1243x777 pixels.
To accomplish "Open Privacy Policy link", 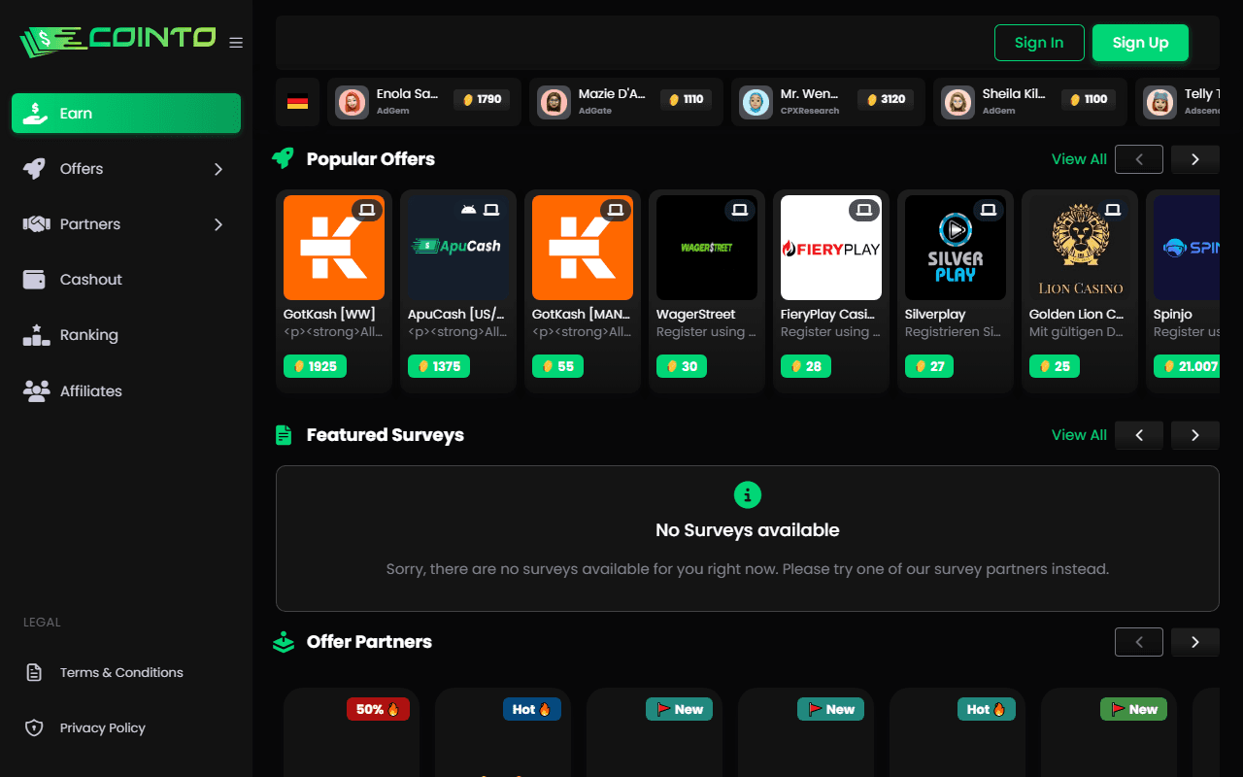I will click(x=102, y=727).
